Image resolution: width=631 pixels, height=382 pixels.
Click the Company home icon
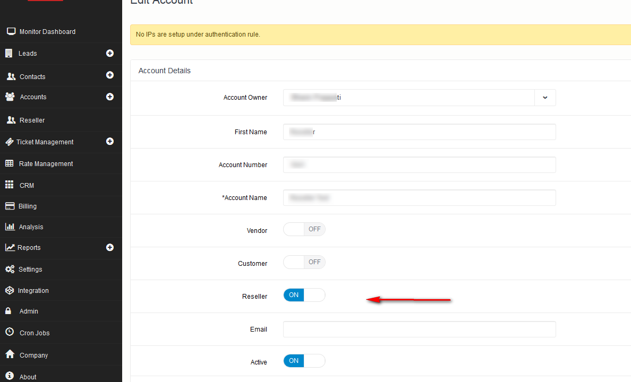10,354
